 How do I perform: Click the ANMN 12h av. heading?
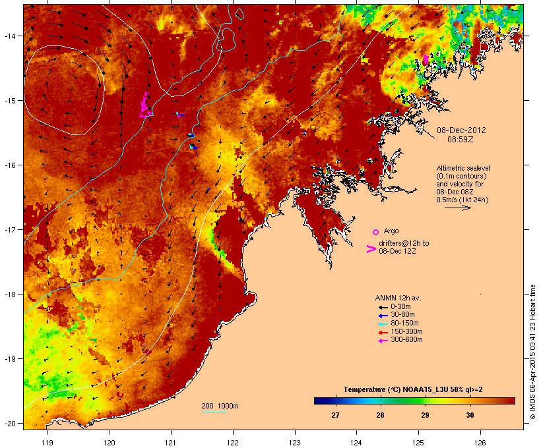tap(398, 298)
